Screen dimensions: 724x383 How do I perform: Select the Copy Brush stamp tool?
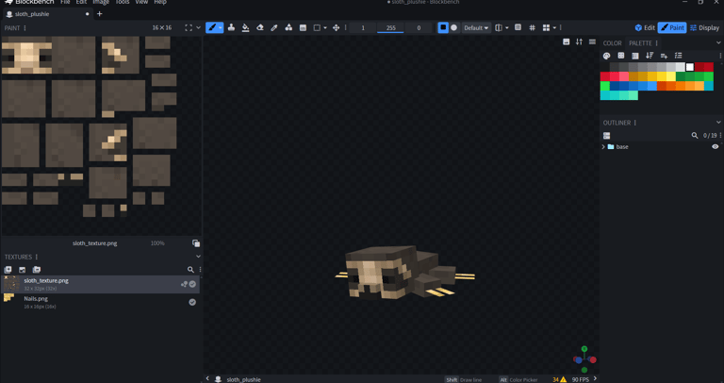click(231, 27)
